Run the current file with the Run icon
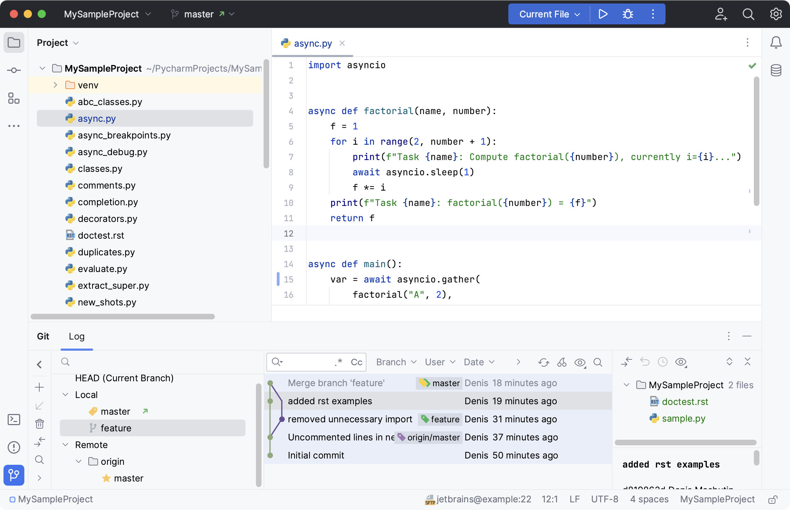Viewport: 790px width, 510px height. pos(603,14)
